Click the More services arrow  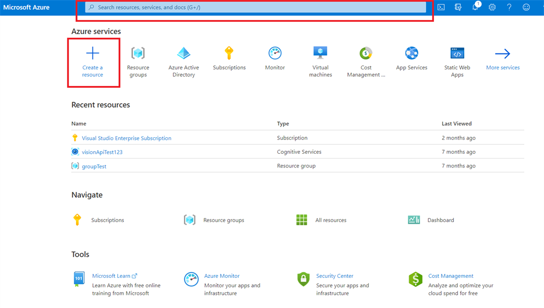pyautogui.click(x=502, y=53)
